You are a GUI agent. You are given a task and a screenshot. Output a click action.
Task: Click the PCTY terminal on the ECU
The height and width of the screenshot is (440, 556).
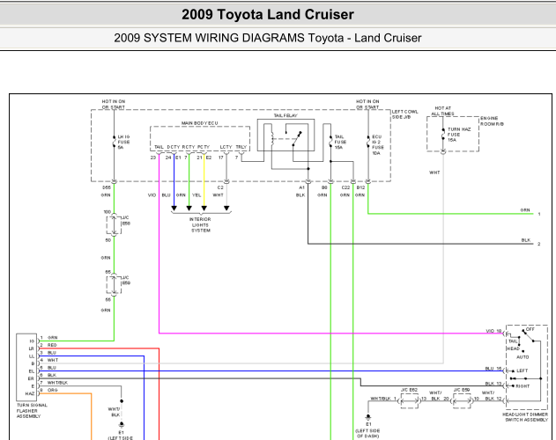pyautogui.click(x=204, y=147)
